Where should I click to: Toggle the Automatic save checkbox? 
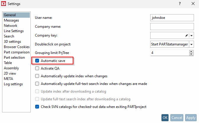(x=37, y=61)
